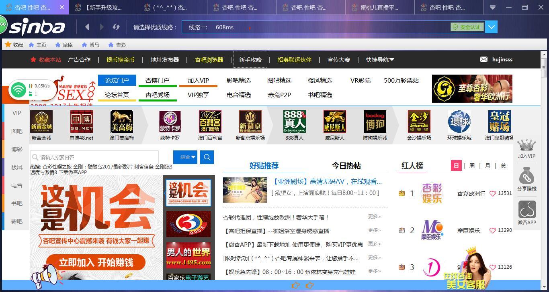
Task: Open the 500万彩票站 link
Action: click(x=401, y=80)
